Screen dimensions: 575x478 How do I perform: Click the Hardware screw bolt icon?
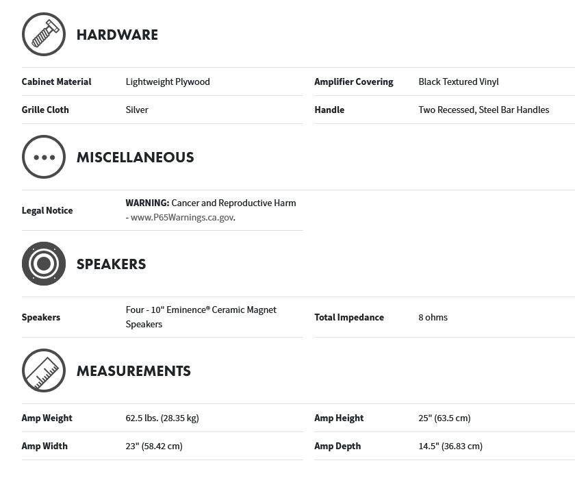pos(44,34)
